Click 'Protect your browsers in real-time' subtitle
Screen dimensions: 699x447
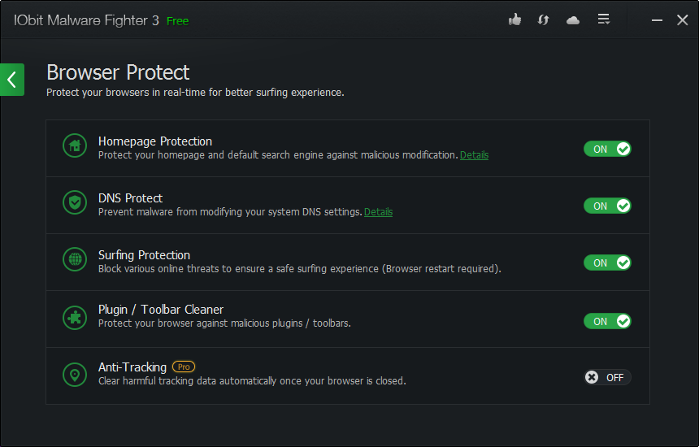[195, 93]
